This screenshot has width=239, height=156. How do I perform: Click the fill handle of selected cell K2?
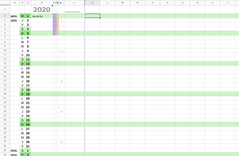(x=100, y=18)
